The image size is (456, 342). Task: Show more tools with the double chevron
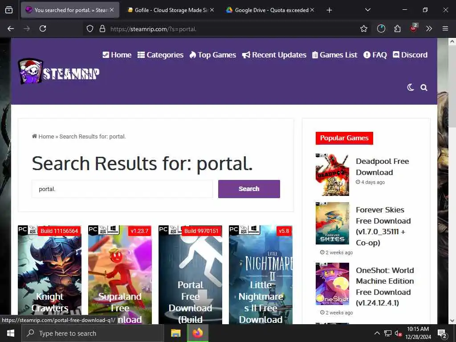point(429,28)
